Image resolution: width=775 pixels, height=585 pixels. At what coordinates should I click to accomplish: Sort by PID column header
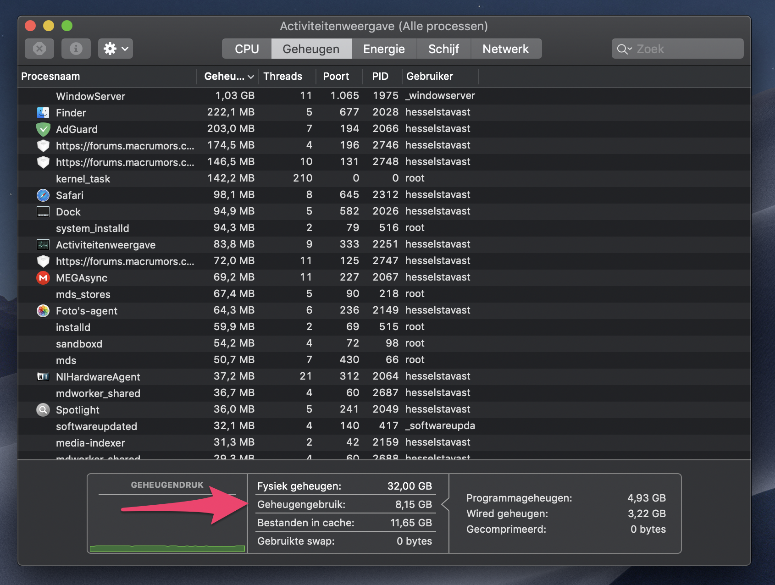point(382,76)
